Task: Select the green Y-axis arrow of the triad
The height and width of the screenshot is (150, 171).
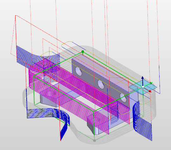Action: coord(148,84)
